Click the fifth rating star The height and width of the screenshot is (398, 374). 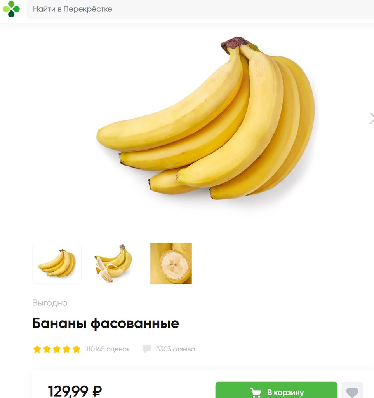pyautogui.click(x=77, y=349)
